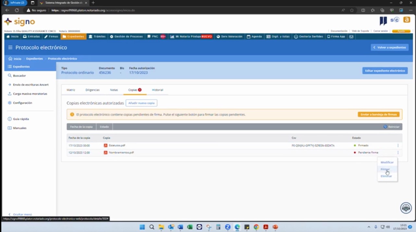Screen dimensions: 416x232
Task: Open Buscador in the sidebar
Action: click(19, 76)
